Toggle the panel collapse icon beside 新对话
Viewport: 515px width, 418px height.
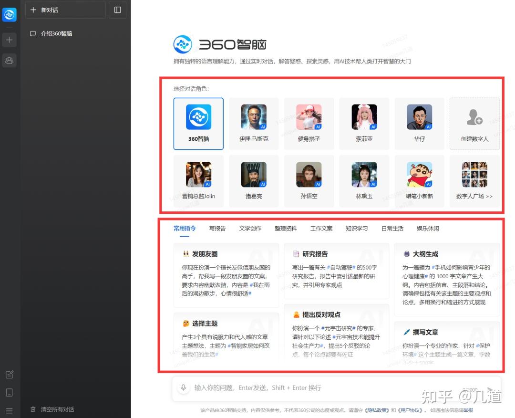point(117,10)
